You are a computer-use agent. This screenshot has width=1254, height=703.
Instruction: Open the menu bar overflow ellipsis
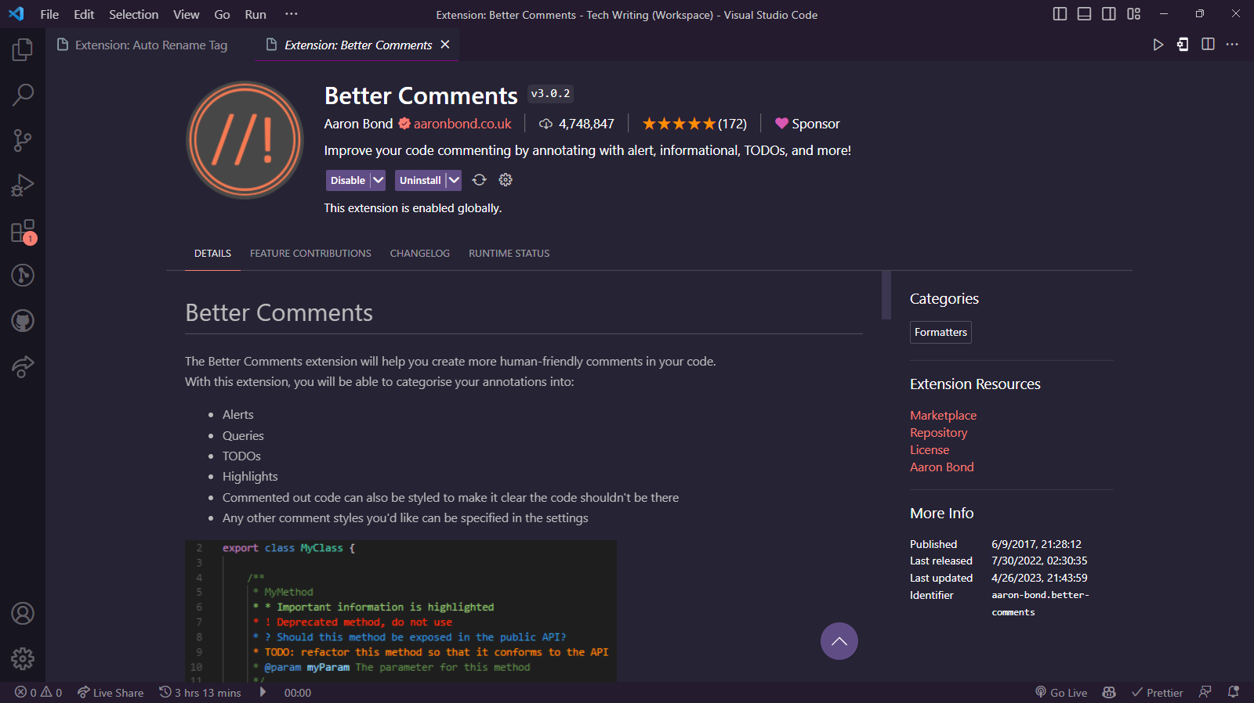291,14
